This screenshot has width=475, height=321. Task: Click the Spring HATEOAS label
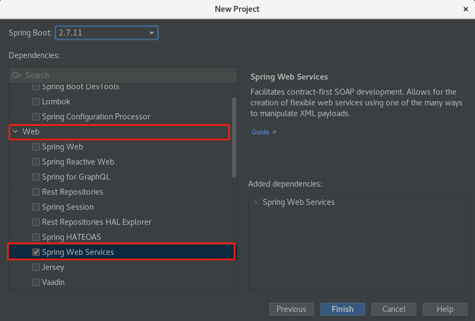pos(72,237)
